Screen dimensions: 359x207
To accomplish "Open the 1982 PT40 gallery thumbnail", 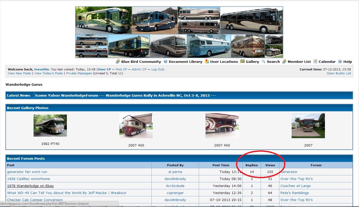I will click(x=50, y=125).
